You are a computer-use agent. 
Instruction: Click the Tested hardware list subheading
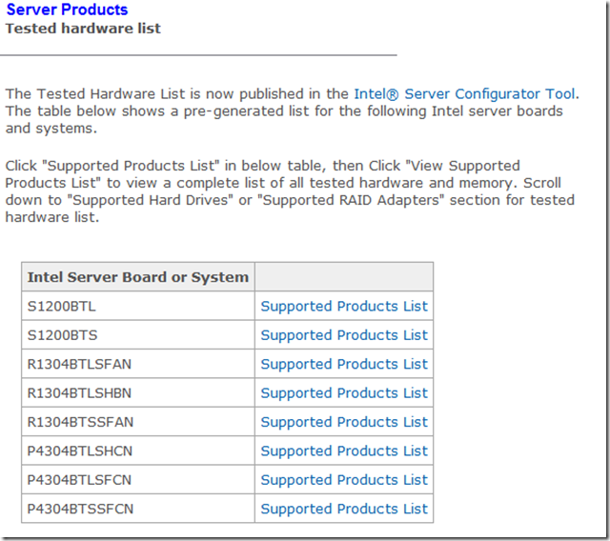(83, 29)
